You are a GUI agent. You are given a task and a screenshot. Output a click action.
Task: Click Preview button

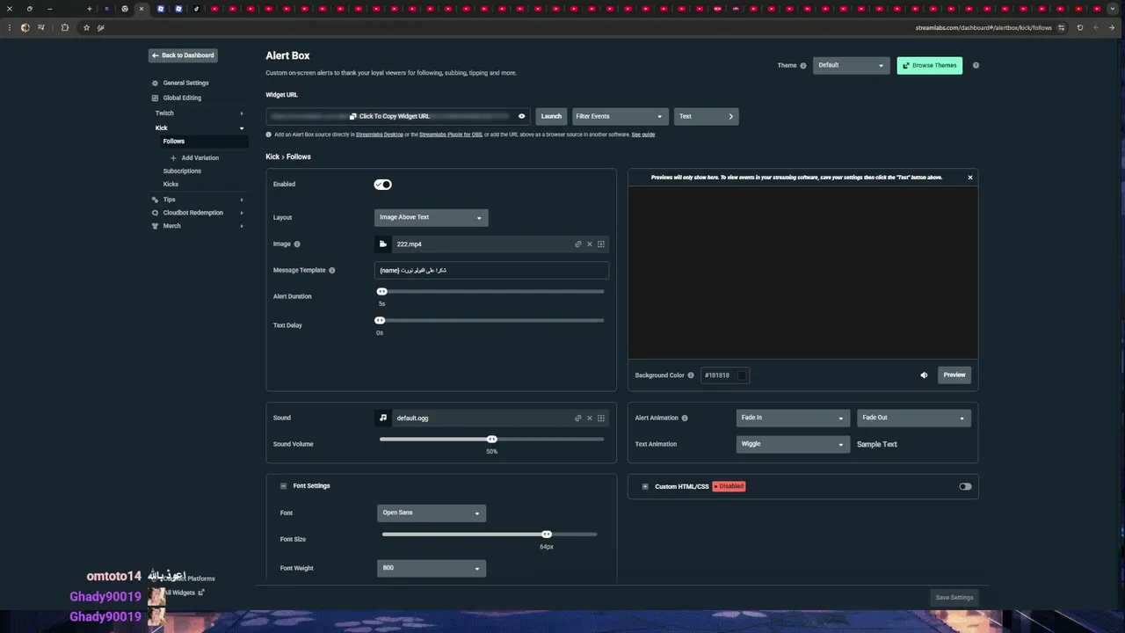click(954, 375)
